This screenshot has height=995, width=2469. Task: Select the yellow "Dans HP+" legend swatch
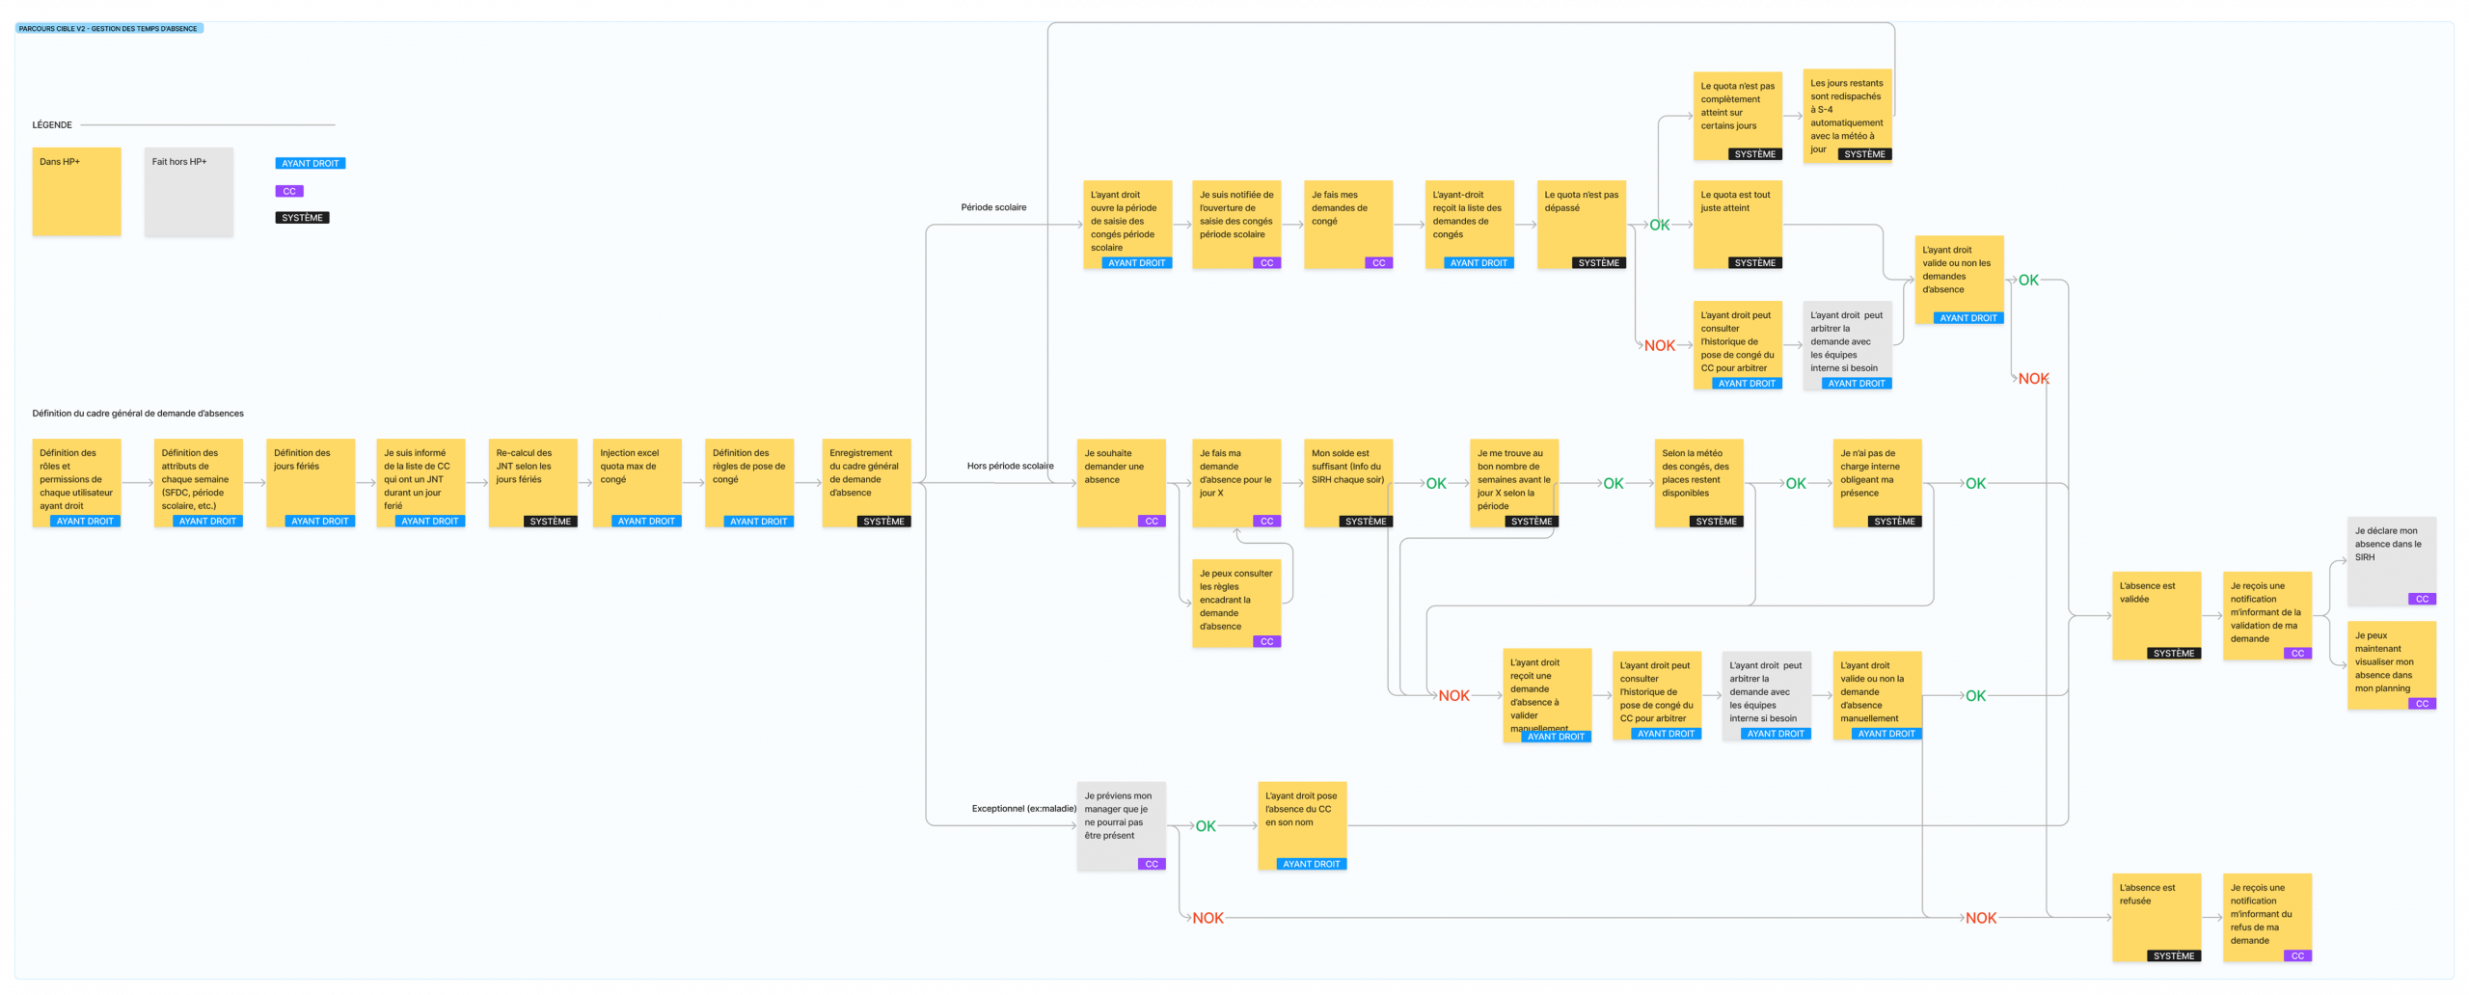click(74, 191)
